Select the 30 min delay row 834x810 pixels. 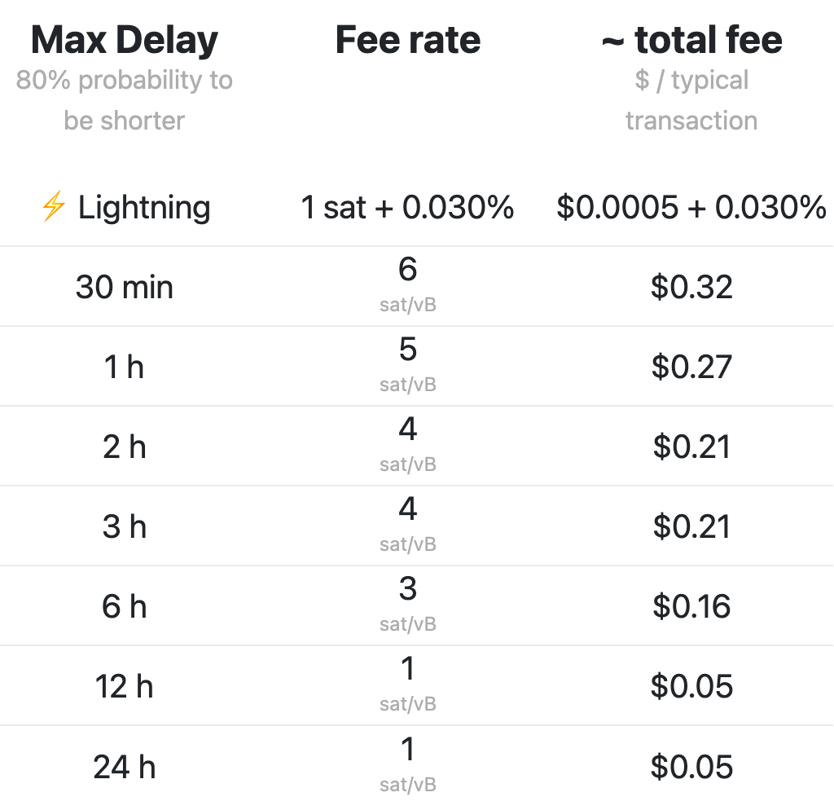coord(125,287)
